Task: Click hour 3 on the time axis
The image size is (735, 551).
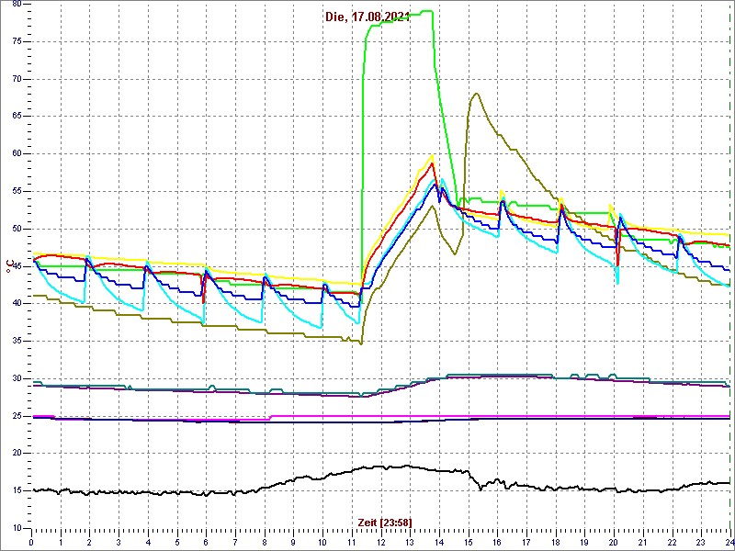Action: point(119,542)
